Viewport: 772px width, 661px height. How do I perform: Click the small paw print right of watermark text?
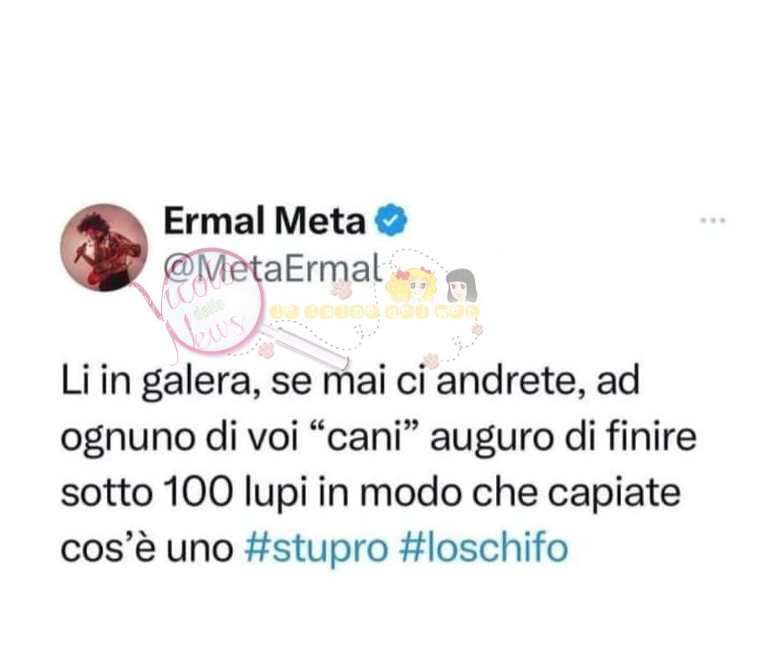477,329
